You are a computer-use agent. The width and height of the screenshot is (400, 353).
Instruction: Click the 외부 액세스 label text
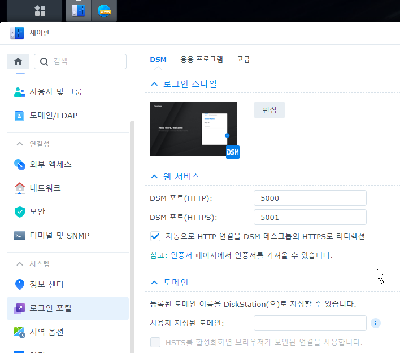tap(50, 164)
